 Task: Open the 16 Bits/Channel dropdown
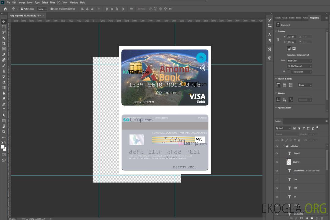299,66
